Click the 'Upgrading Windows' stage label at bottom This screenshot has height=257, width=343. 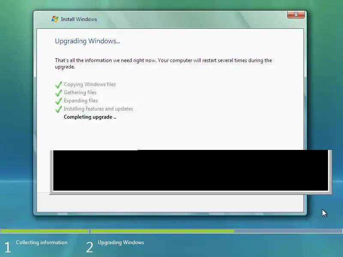point(121,242)
